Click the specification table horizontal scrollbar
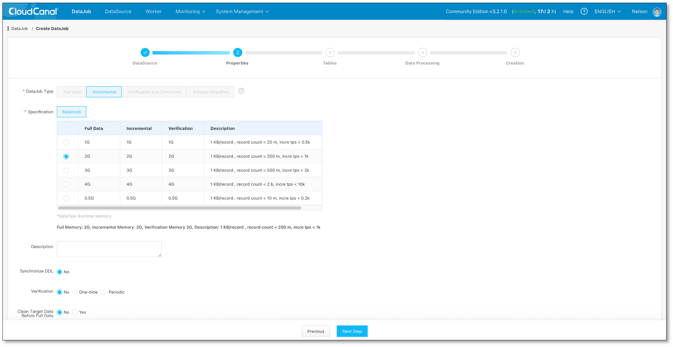673x347 pixels. (x=179, y=208)
